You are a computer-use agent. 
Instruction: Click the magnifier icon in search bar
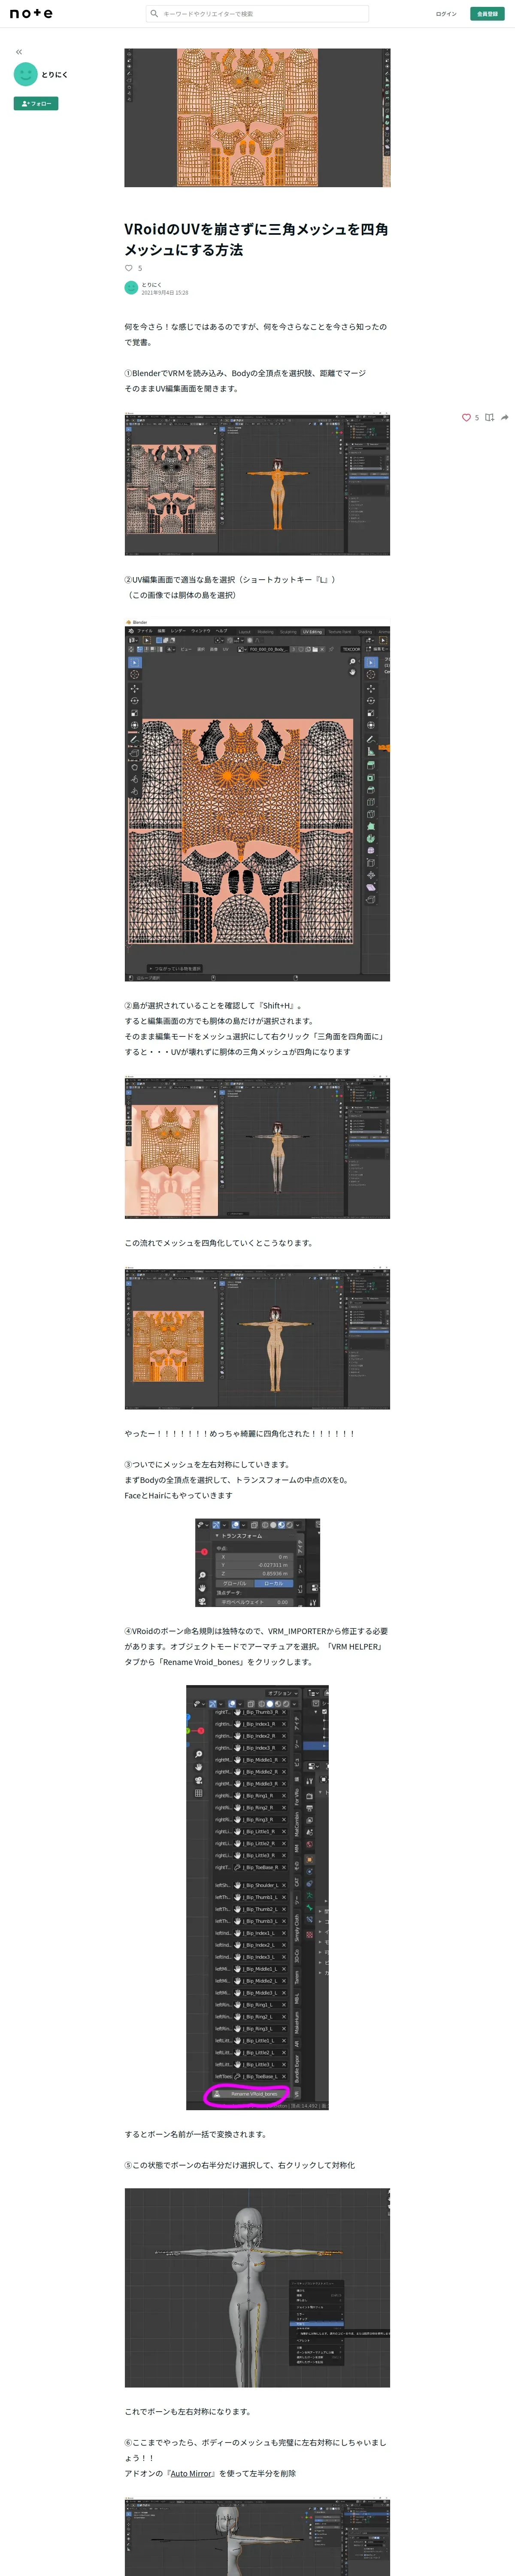(153, 14)
